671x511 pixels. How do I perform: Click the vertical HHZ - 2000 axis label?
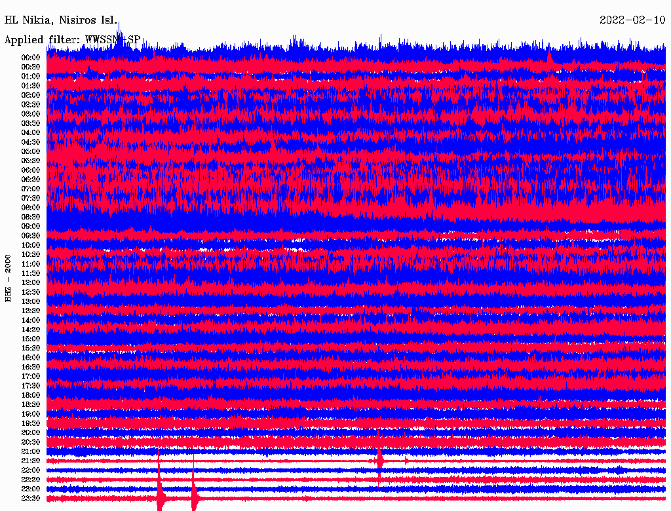point(9,278)
